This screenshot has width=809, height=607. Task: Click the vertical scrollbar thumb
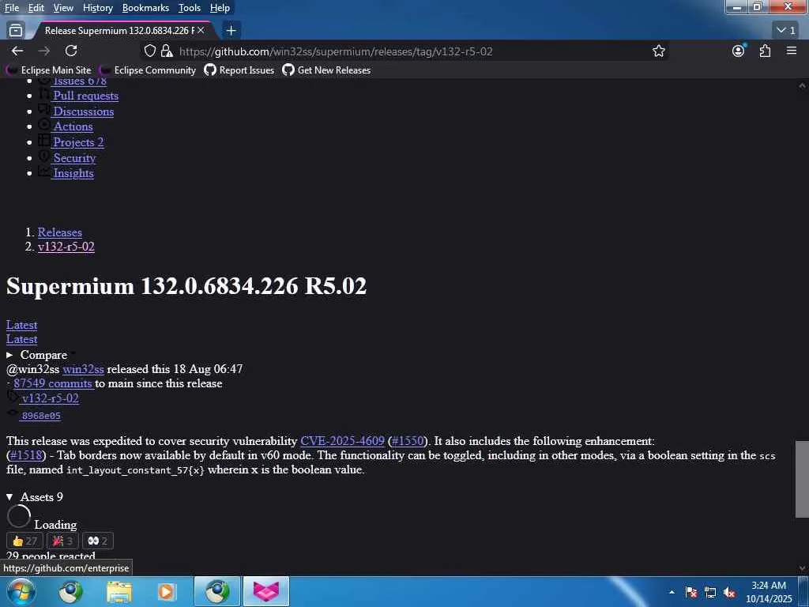tap(802, 479)
